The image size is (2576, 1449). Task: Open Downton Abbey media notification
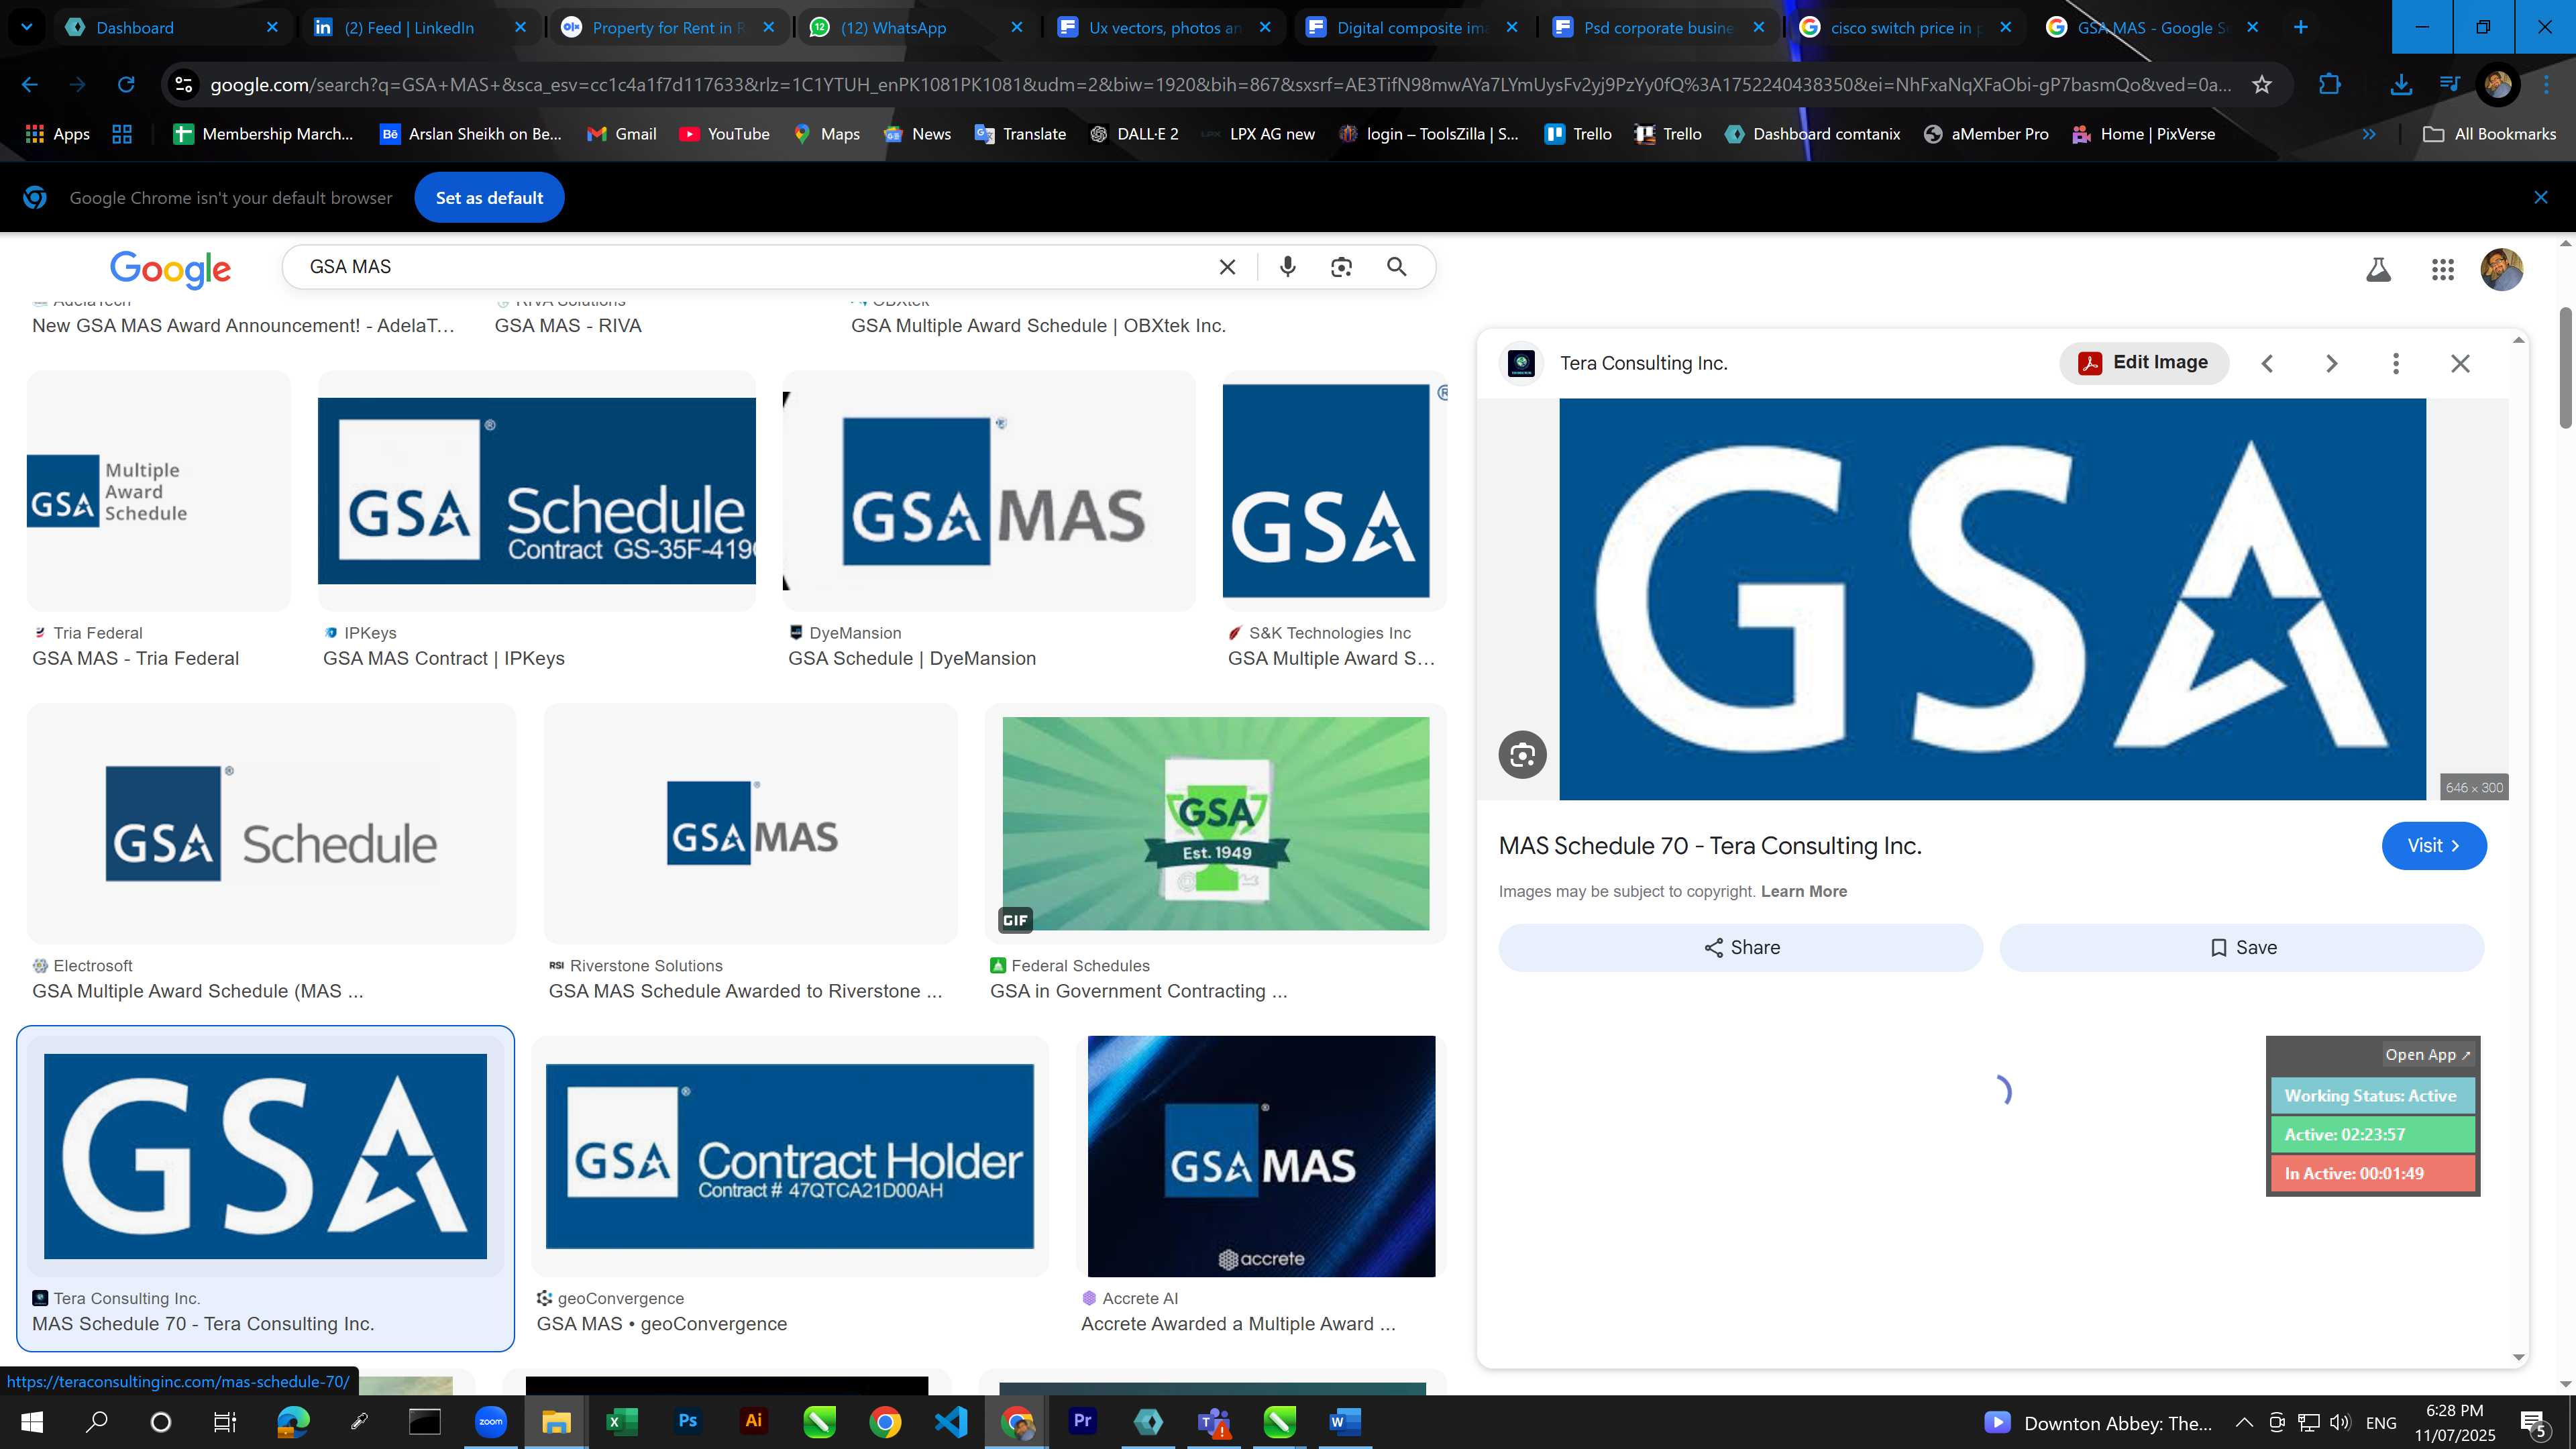[x=2097, y=1423]
